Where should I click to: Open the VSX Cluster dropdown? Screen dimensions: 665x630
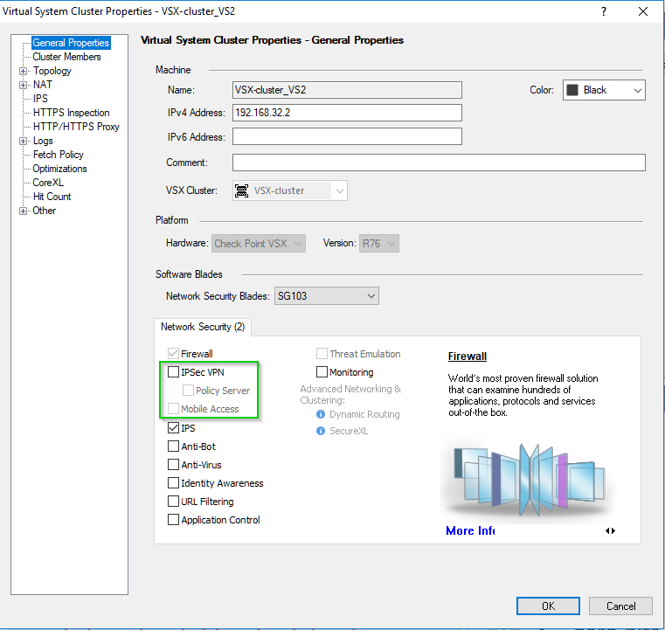click(289, 190)
